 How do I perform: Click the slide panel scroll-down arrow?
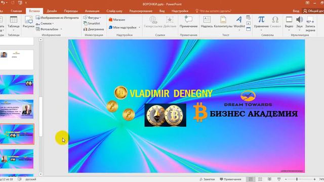click(x=40, y=174)
